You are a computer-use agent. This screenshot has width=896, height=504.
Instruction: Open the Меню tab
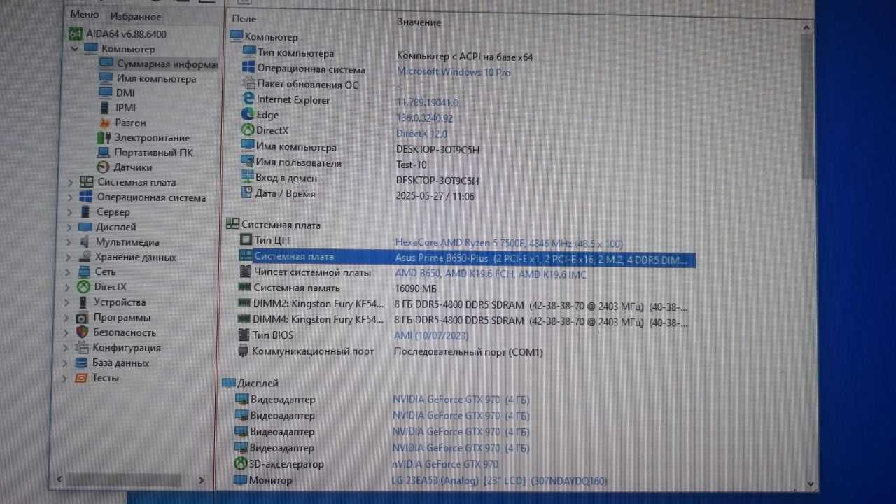pyautogui.click(x=85, y=15)
